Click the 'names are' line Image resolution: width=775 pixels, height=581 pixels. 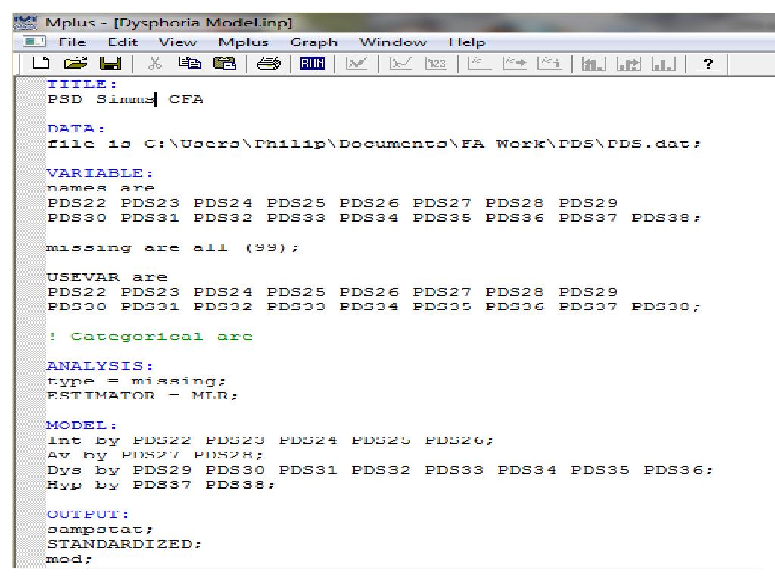point(101,188)
